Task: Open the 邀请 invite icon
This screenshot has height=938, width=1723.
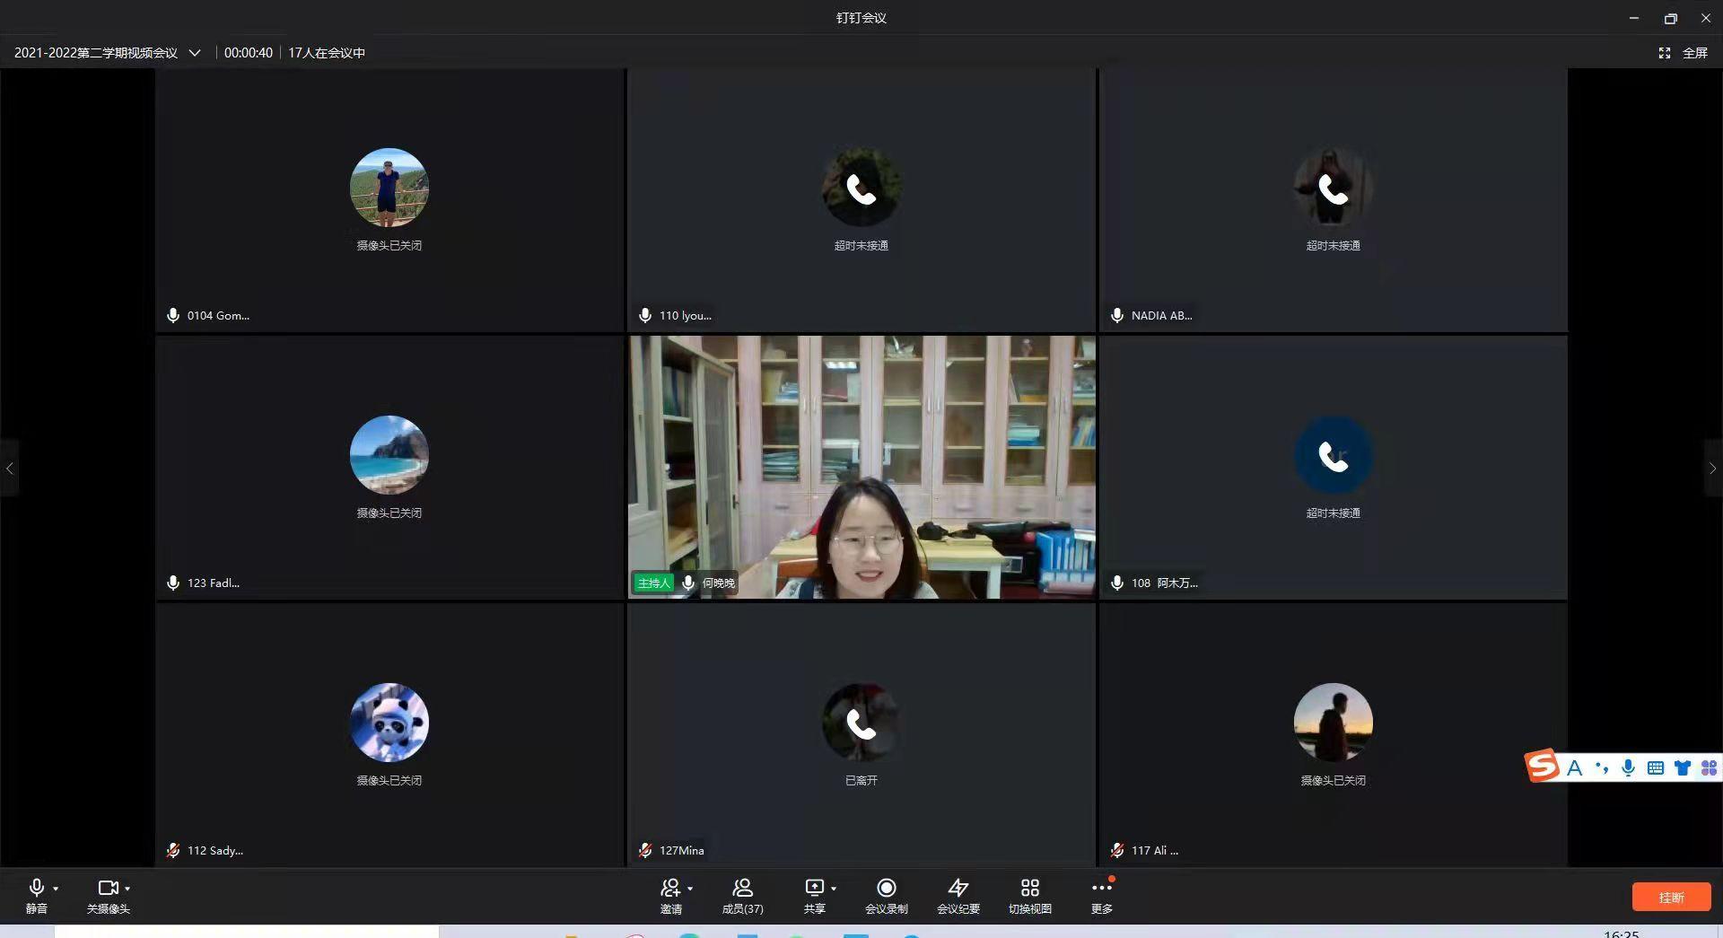Action: (670, 896)
